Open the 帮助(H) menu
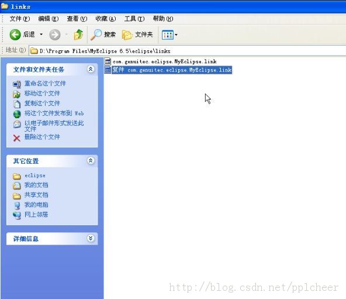 pos(163,19)
